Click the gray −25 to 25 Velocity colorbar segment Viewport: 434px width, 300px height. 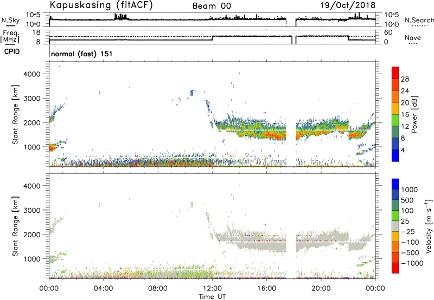click(x=395, y=226)
